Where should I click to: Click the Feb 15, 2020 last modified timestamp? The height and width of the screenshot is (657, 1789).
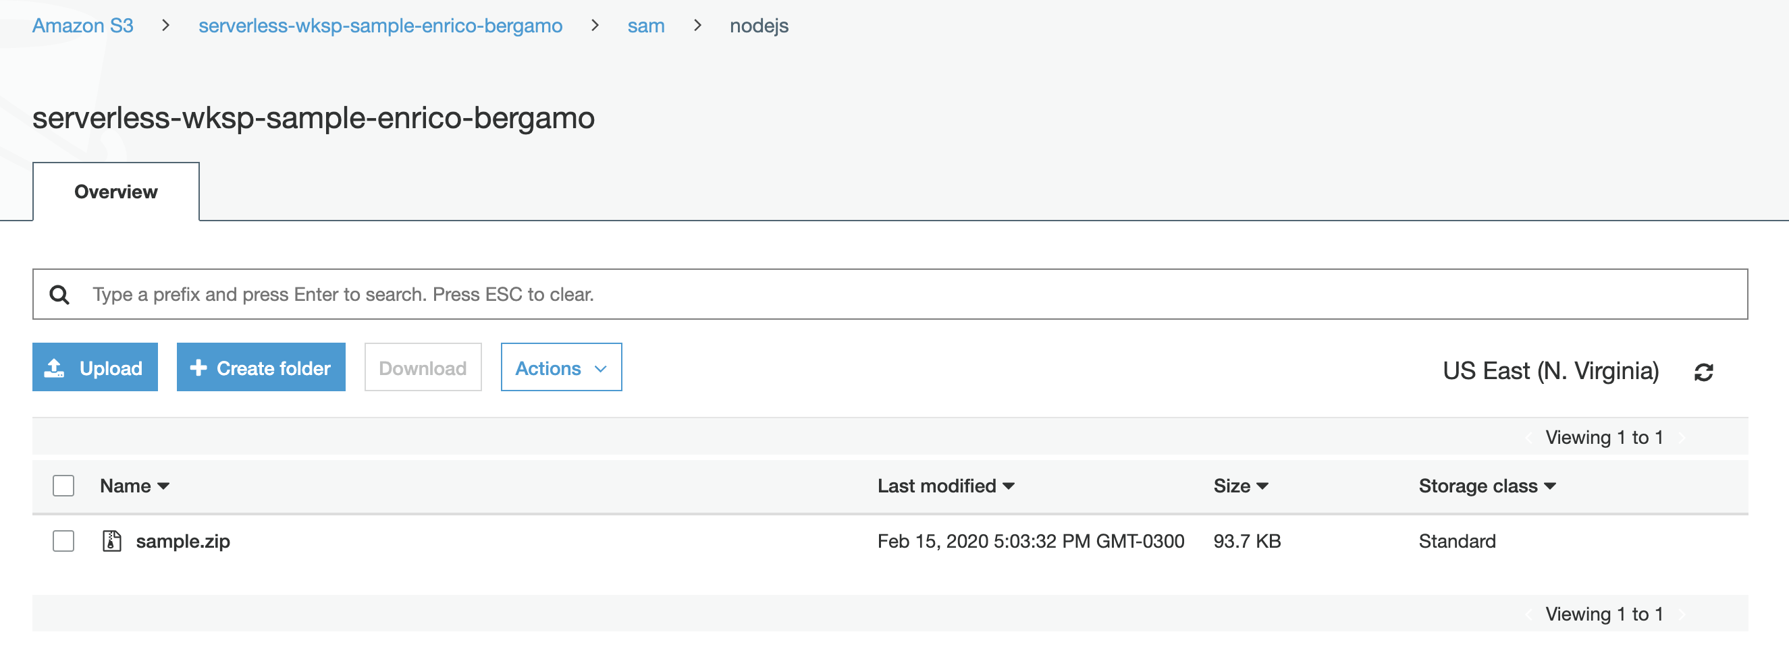(x=1031, y=542)
